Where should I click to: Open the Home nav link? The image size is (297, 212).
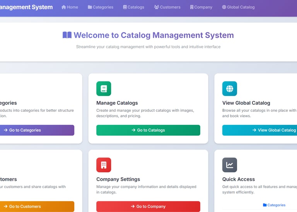pyautogui.click(x=70, y=7)
